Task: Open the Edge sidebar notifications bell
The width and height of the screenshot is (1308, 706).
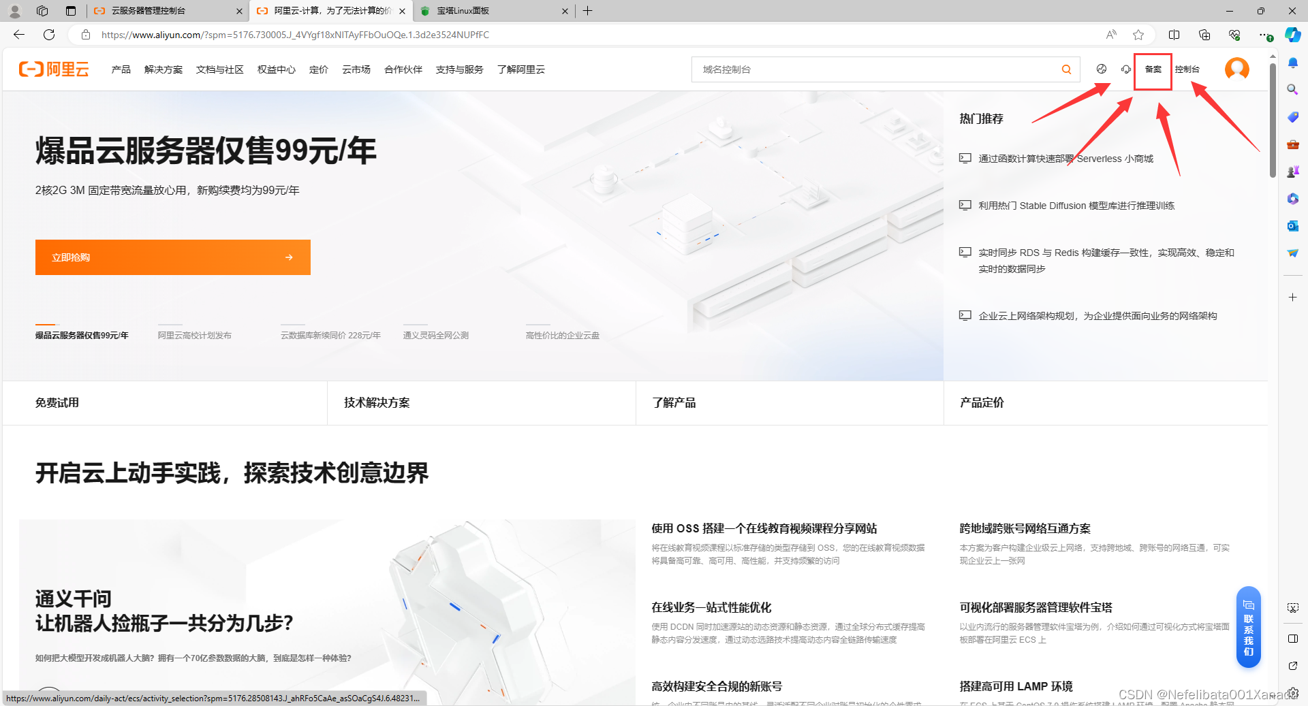Action: pyautogui.click(x=1293, y=63)
